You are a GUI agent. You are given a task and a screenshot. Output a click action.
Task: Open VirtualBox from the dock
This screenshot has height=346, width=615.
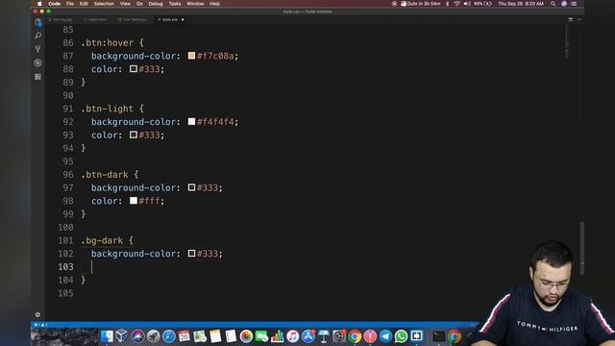click(122, 336)
